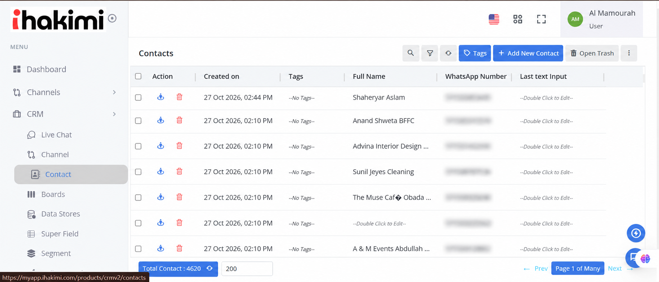
Task: Open Data Stores in the sidebar
Action: coord(61,214)
